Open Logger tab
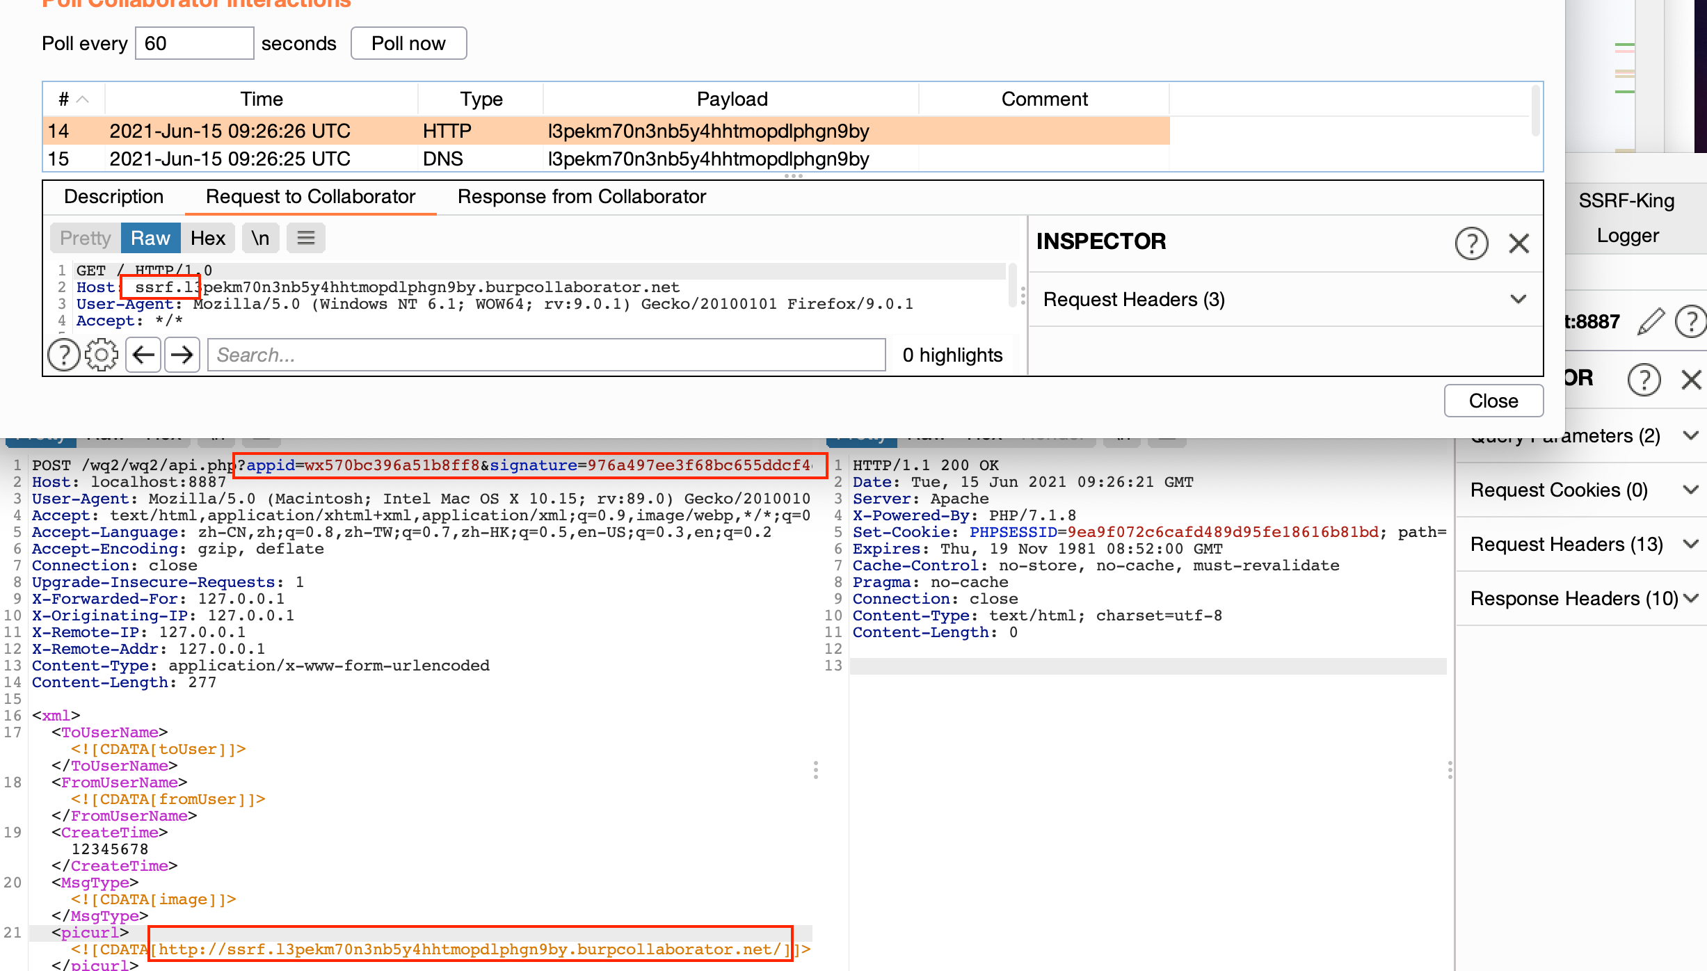The image size is (1707, 971). pyautogui.click(x=1628, y=235)
